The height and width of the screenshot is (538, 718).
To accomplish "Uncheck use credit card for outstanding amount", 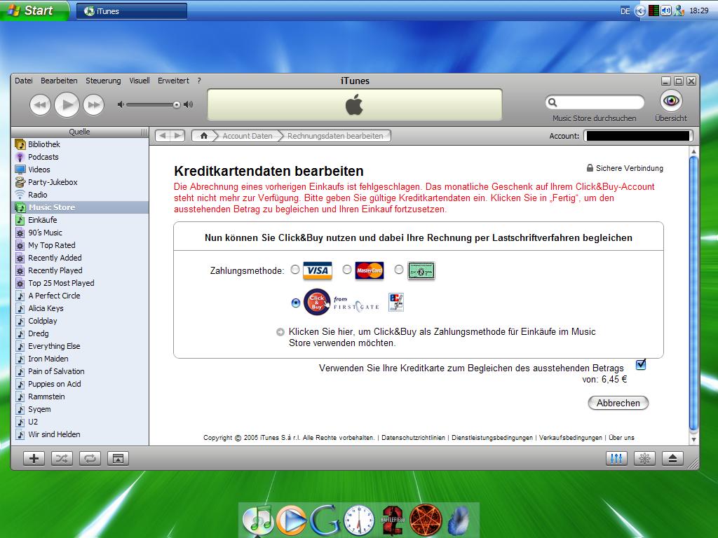I will [x=641, y=364].
